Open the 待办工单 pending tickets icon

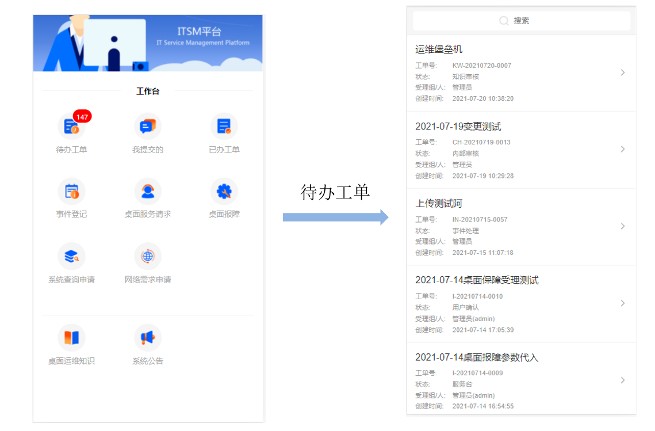coord(71,127)
